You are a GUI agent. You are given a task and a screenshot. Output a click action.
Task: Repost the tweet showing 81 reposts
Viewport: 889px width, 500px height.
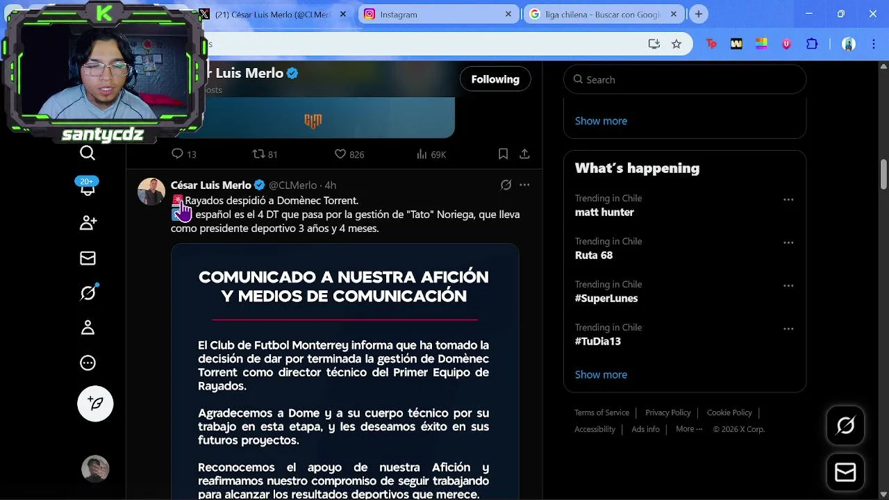pos(265,154)
